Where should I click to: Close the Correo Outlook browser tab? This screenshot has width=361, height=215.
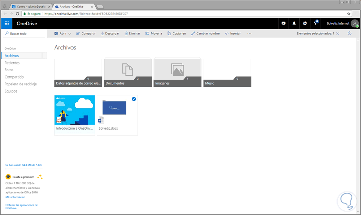click(x=49, y=6)
